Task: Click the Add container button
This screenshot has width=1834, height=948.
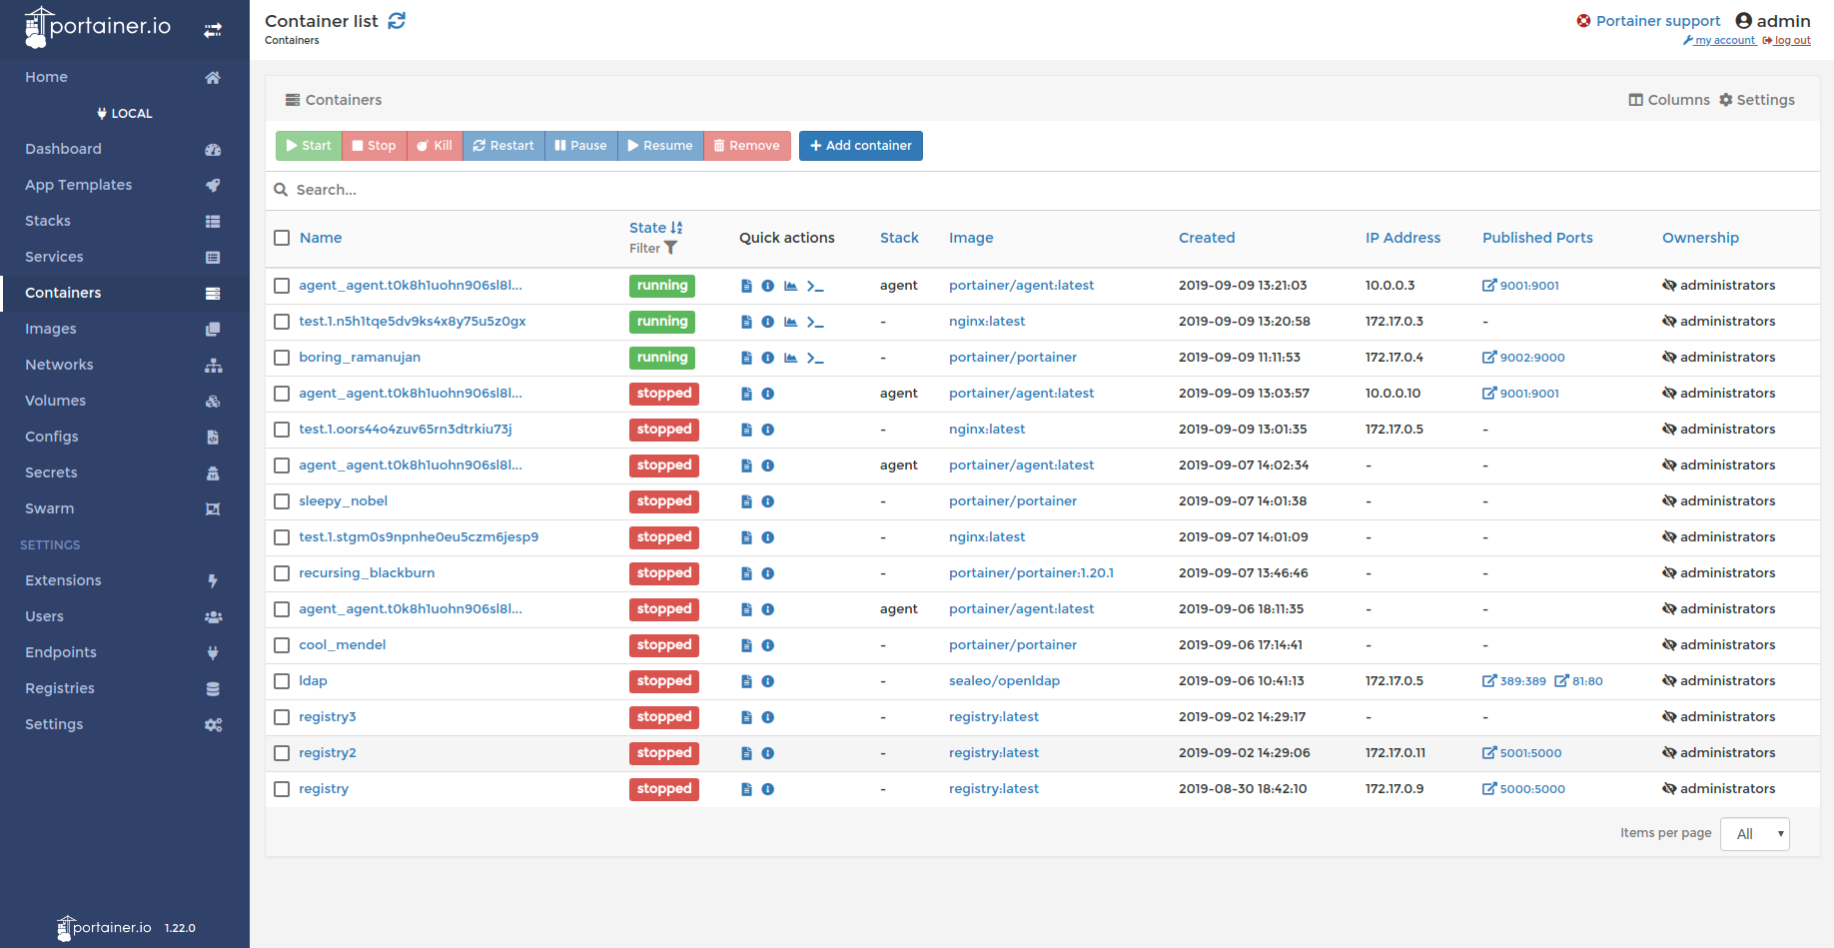Action: pos(861,146)
